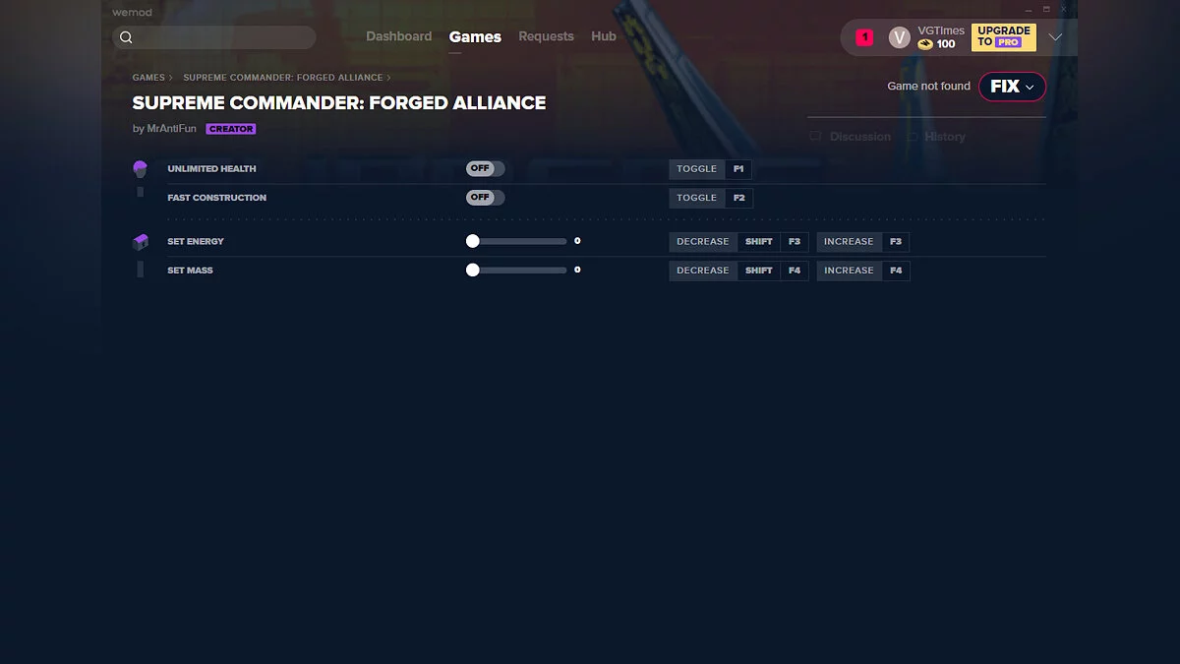This screenshot has width=1180, height=664.
Task: Click the purple helmet player category icon
Action: 140,169
